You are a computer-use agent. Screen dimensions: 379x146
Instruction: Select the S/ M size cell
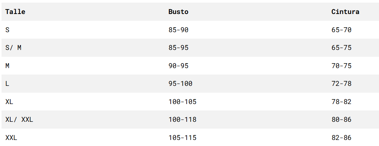pyautogui.click(x=13, y=48)
